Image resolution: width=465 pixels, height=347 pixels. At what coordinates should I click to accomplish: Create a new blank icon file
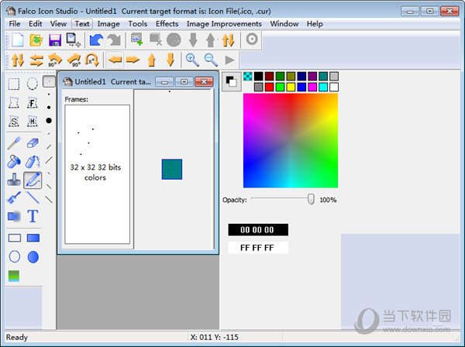click(x=18, y=40)
